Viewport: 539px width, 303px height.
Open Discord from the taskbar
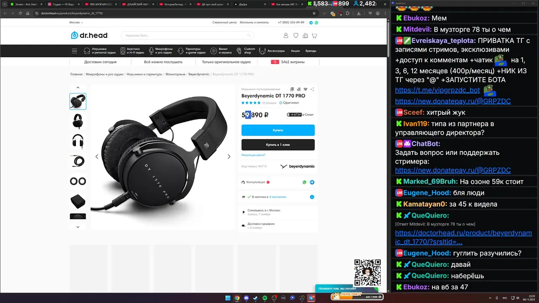(246, 298)
